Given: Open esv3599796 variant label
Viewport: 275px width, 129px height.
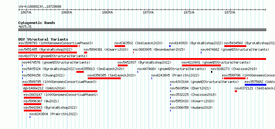Looking at the screenshot, I should click(x=248, y=75).
